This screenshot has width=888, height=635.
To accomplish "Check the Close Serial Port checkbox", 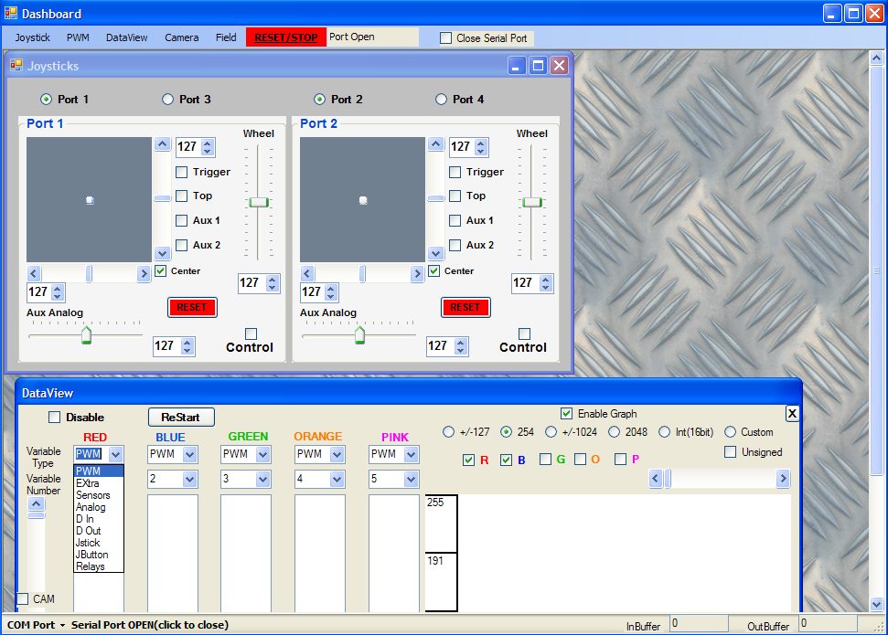I will coord(445,37).
